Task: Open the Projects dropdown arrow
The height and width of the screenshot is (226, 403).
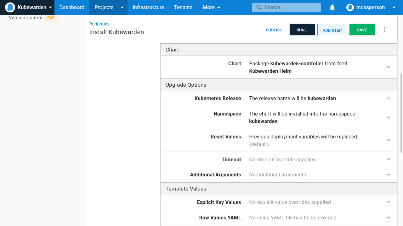Action: 122,7
